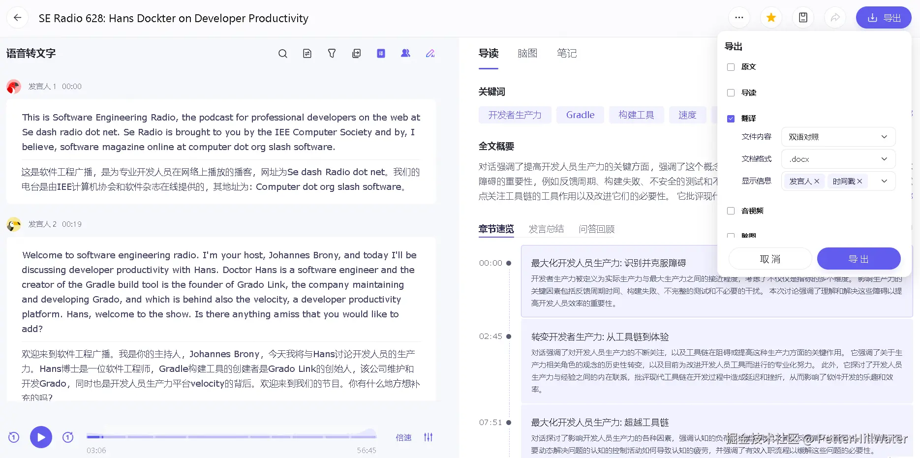Select the 章节速览 sub-tab

click(x=496, y=229)
